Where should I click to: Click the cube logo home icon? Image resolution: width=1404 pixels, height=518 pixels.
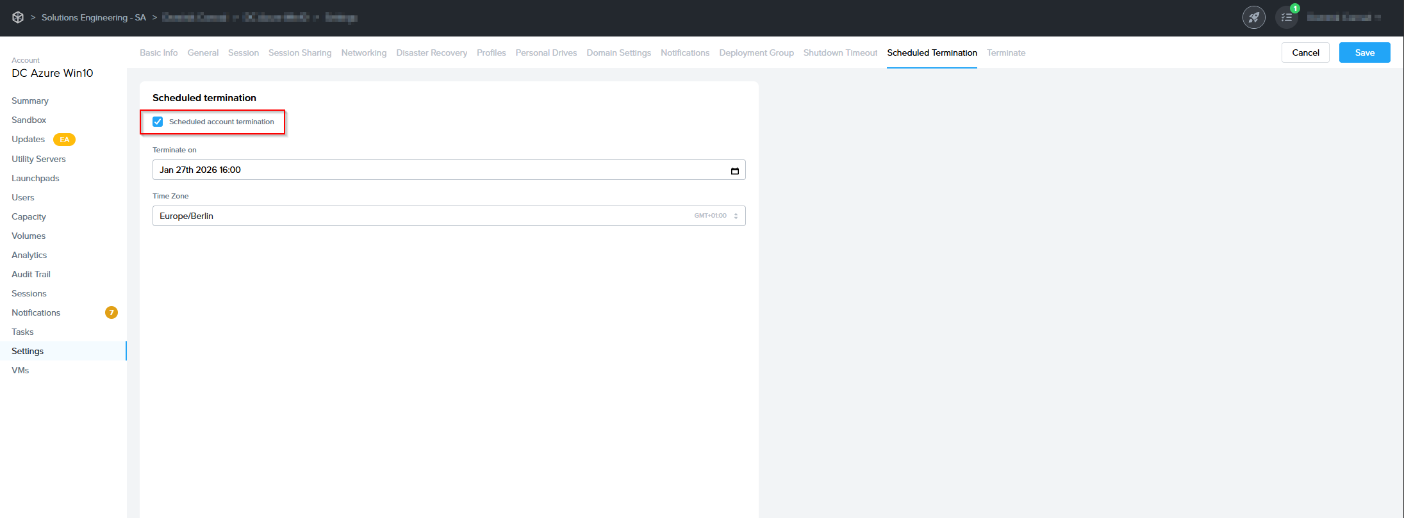18,17
